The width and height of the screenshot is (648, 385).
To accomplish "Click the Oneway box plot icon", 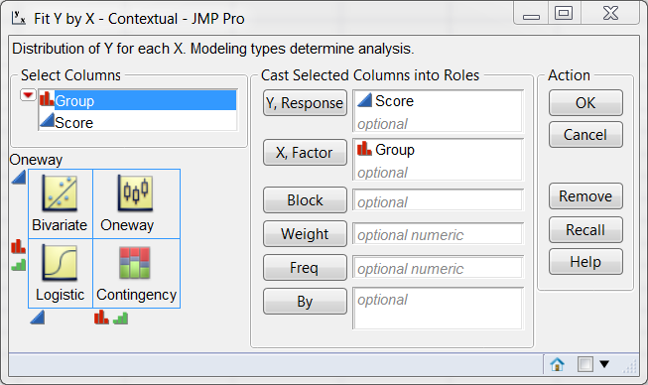I will click(x=135, y=192).
